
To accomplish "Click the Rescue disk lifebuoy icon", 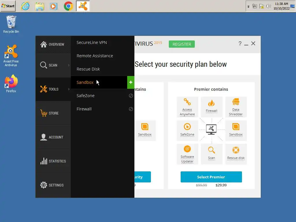I will pyautogui.click(x=236, y=150).
